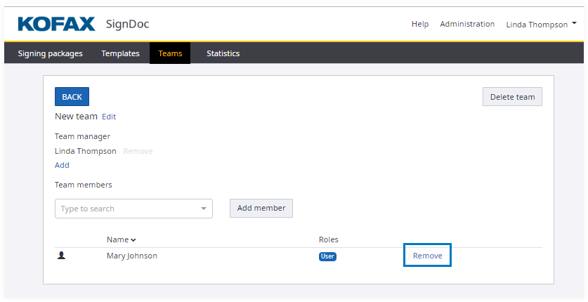Click the User role badge
This screenshot has width=588, height=302.
tap(327, 256)
